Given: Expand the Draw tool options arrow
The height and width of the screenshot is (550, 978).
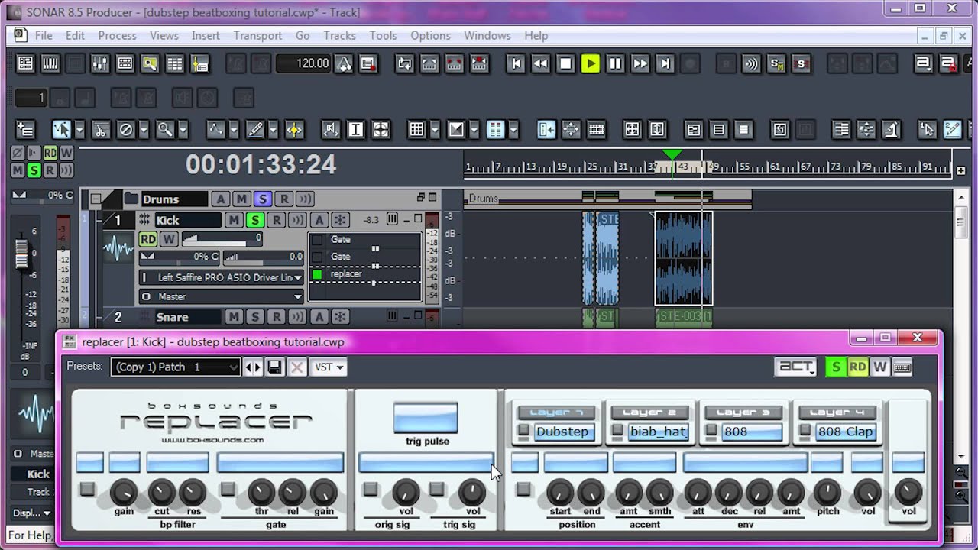Looking at the screenshot, I should 273,130.
